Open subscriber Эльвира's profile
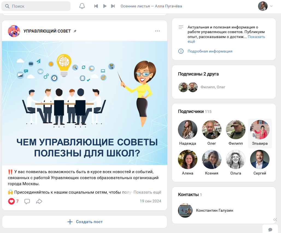The height and width of the screenshot is (233, 281). tap(260, 133)
